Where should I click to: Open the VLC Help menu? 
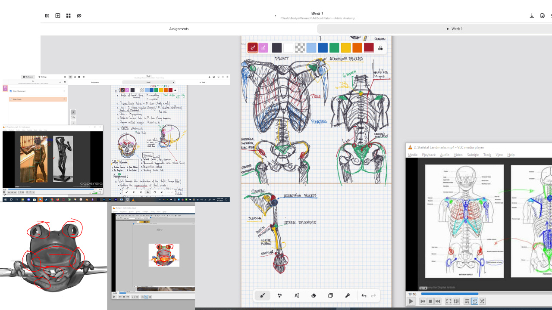[511, 155]
